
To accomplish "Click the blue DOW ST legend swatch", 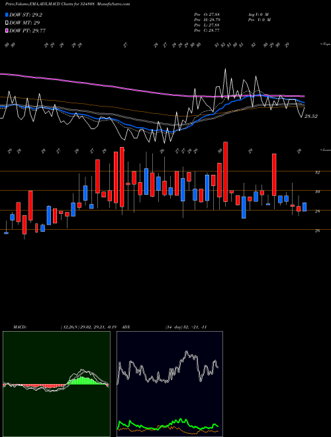I will point(7,15).
